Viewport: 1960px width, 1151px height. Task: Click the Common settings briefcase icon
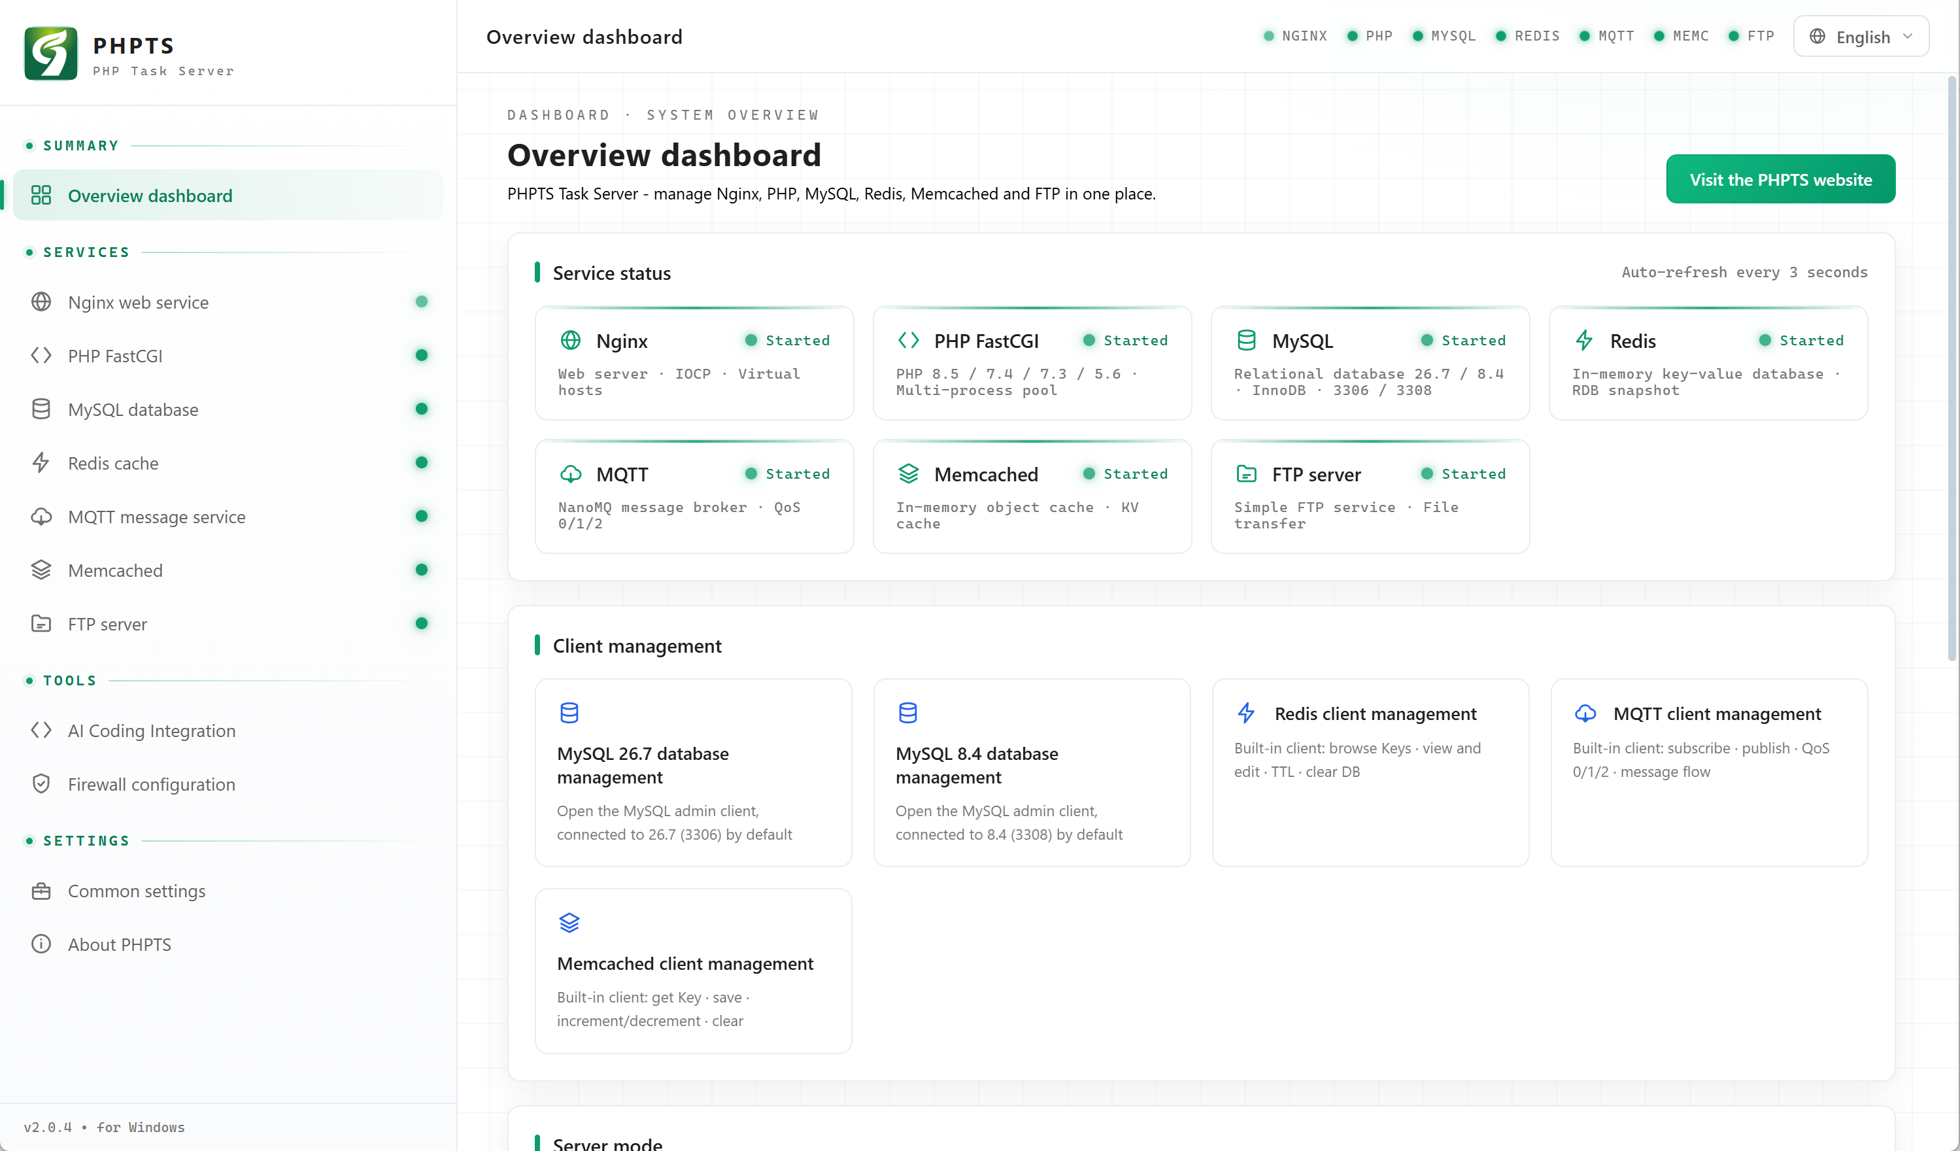(41, 890)
